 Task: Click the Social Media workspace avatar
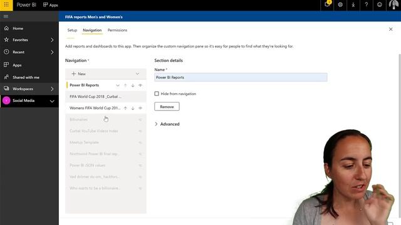click(x=6, y=101)
